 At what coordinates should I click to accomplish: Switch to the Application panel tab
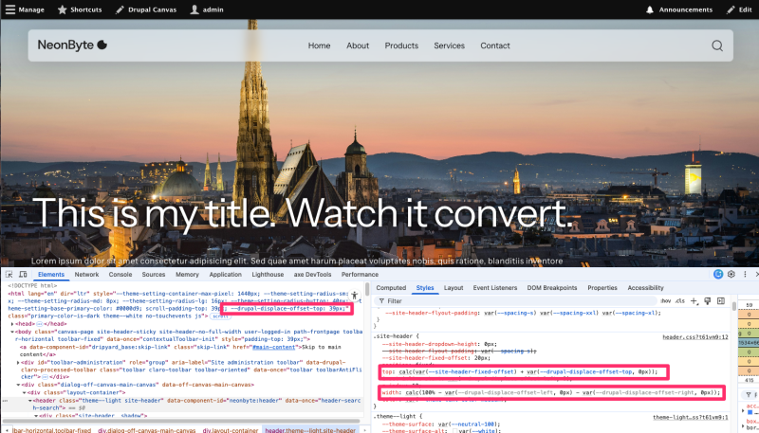pos(225,275)
